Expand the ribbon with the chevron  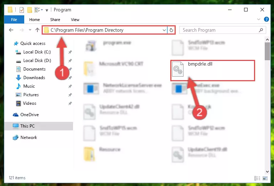259,19
